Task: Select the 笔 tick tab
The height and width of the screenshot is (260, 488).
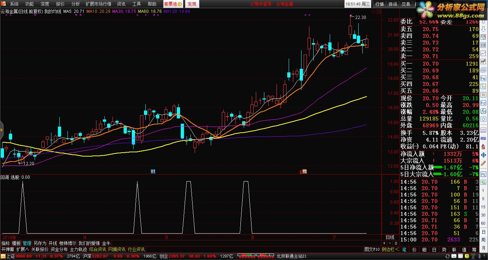Action: click(x=404, y=249)
